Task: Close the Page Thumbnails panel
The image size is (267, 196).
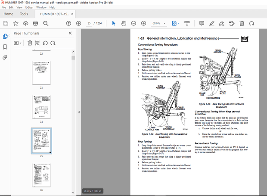Action: tap(70, 33)
